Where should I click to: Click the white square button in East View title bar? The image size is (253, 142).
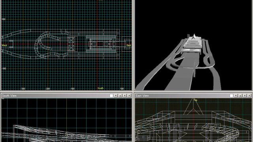point(231,95)
